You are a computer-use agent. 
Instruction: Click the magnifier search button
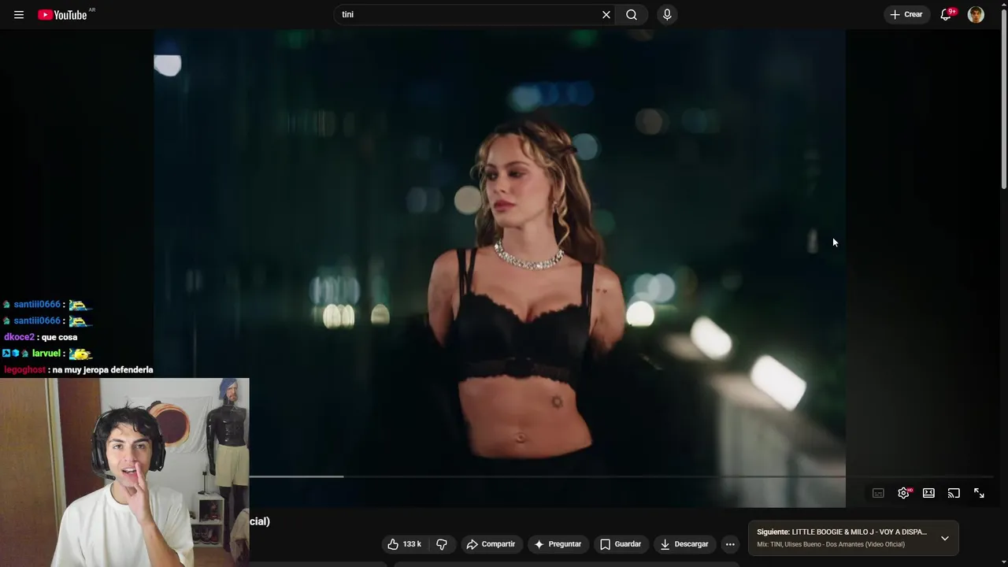[632, 15]
